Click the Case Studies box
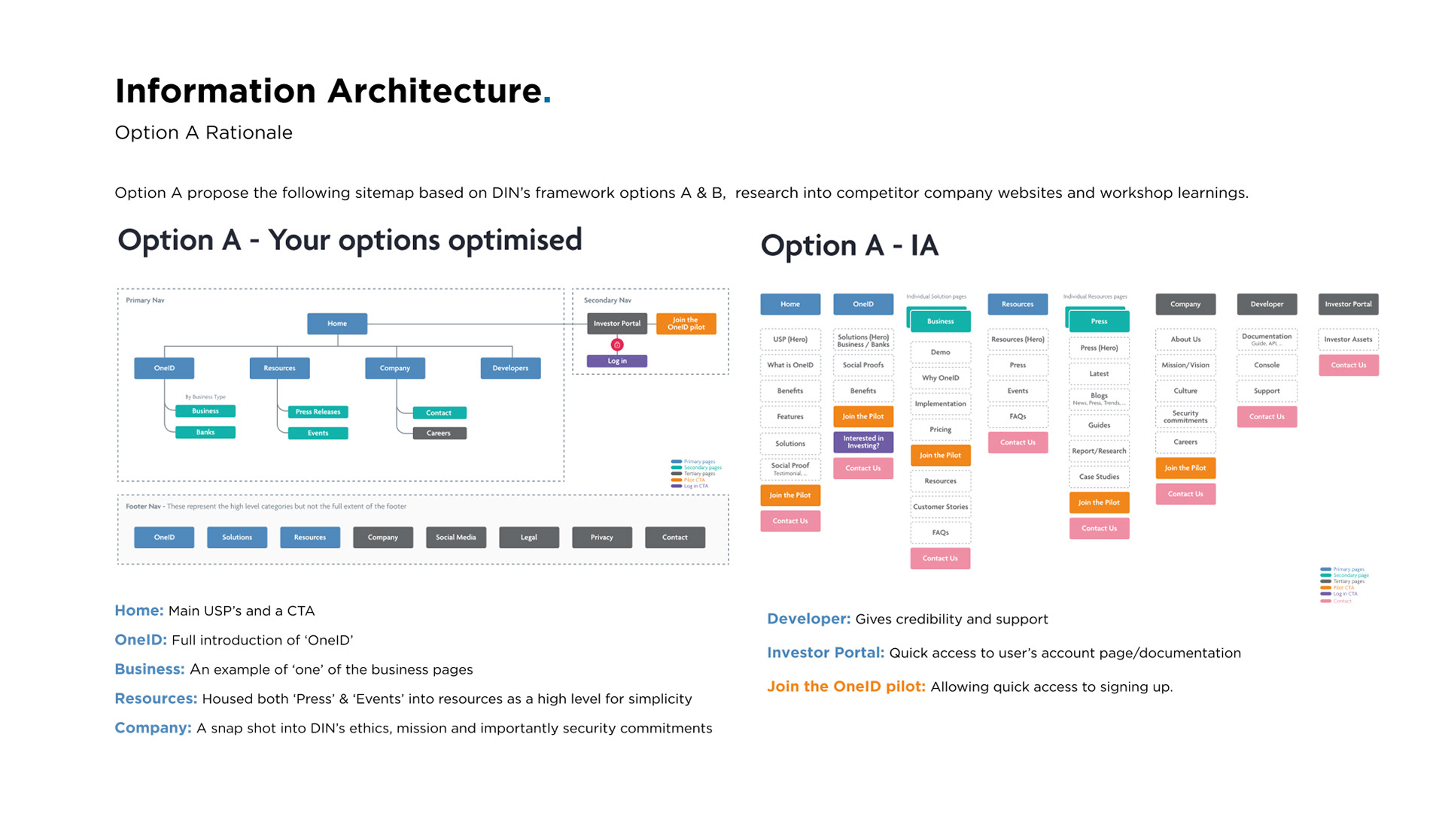Viewport: 1445px width, 813px height. (1099, 477)
